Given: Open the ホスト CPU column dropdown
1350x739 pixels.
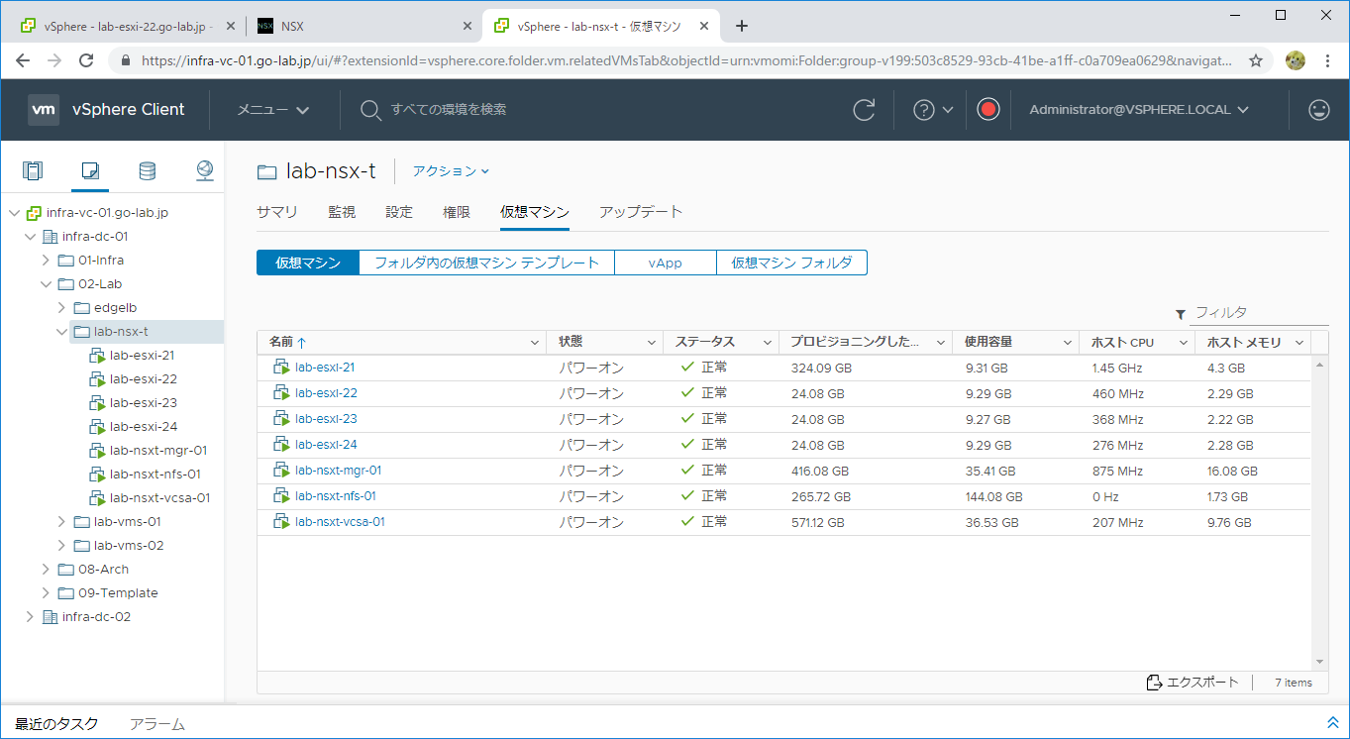Looking at the screenshot, I should click(1183, 343).
